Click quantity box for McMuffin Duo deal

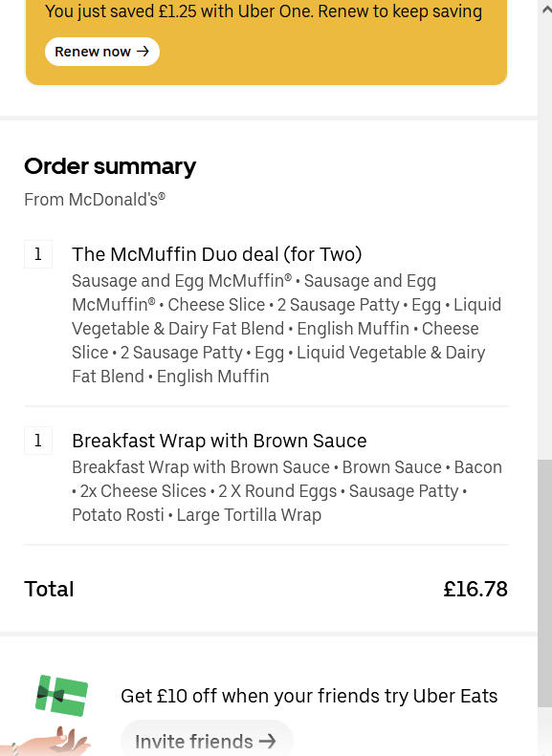(x=38, y=254)
